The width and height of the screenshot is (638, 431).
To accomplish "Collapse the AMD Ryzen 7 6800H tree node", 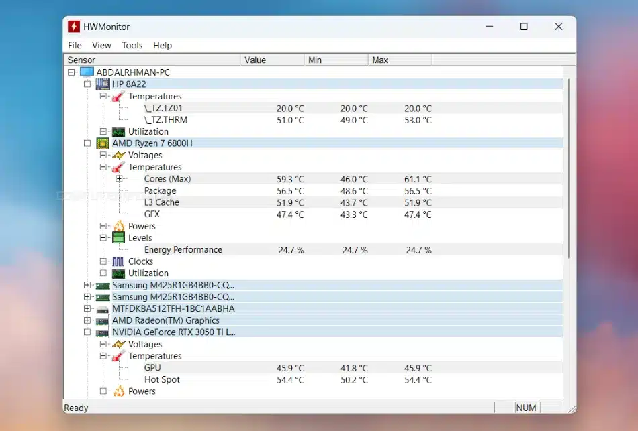I will [87, 143].
